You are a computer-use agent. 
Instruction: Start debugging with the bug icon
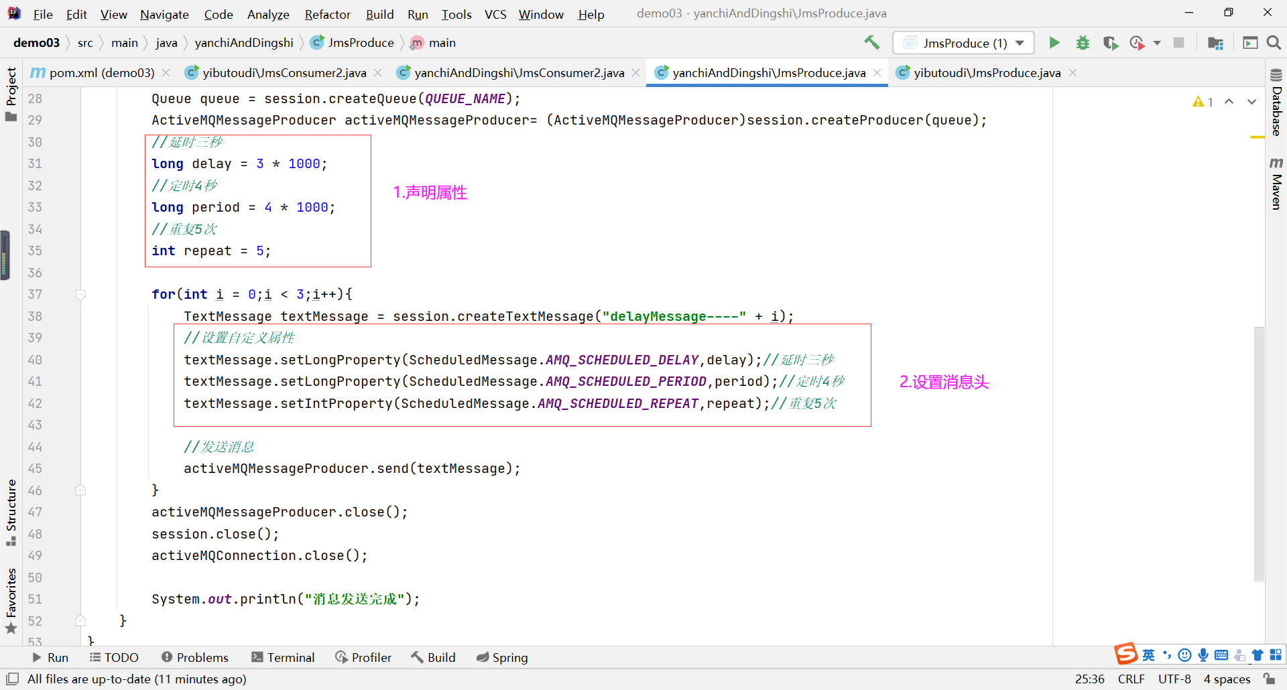(1083, 43)
